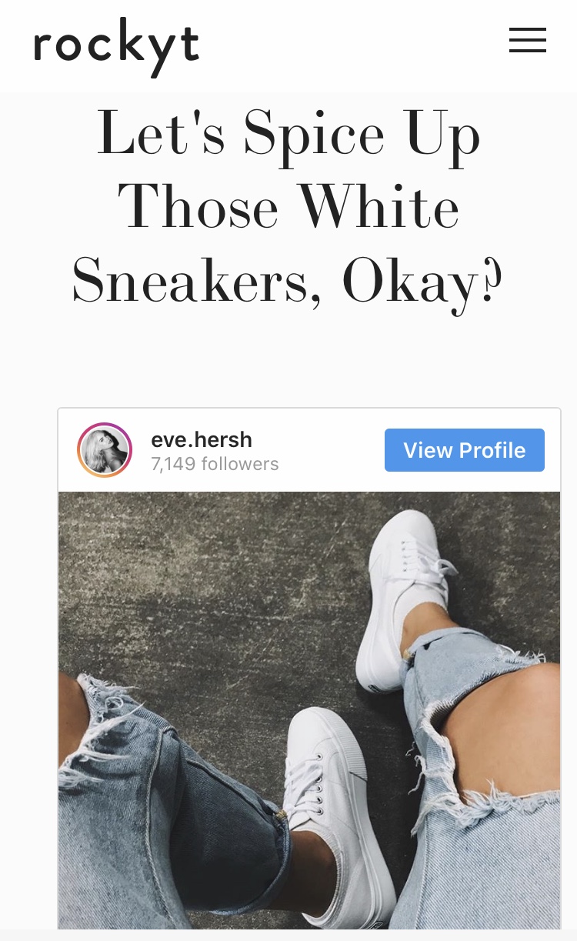The height and width of the screenshot is (941, 577).
Task: Select the 7,149 followers text
Action: 215,464
